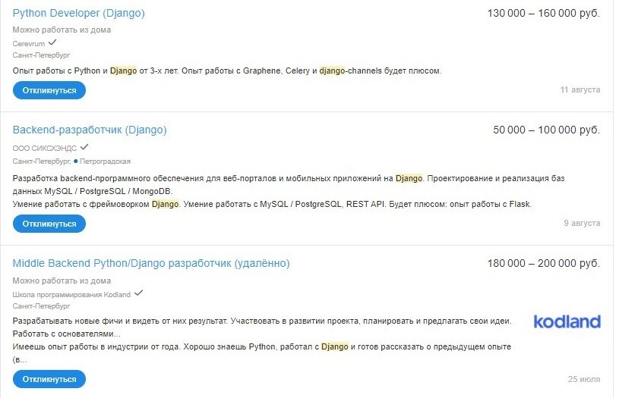The height and width of the screenshot is (398, 619).
Task: Click verified checkmark beside Школа программирования Kodland
Action: (x=138, y=293)
